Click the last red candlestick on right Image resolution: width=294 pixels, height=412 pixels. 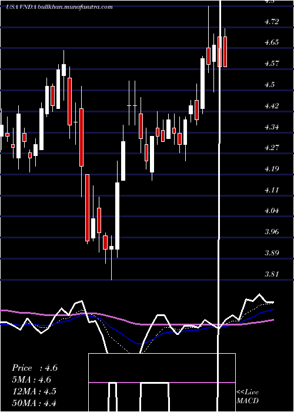[225, 52]
